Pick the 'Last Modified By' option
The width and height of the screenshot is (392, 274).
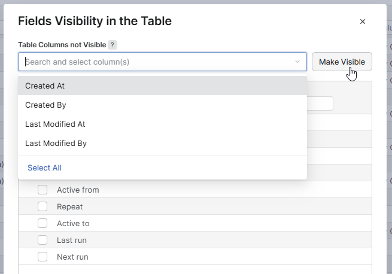click(56, 143)
